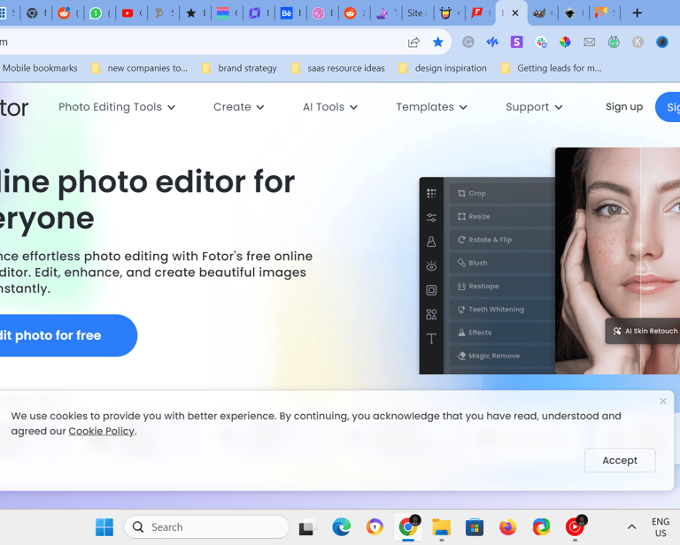Click the Sign up link
The height and width of the screenshot is (545, 680).
[624, 106]
